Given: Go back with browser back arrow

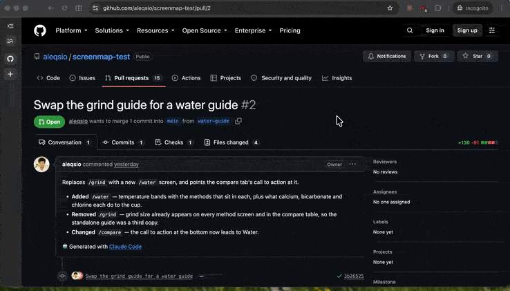Looking at the screenshot, I should [50, 8].
